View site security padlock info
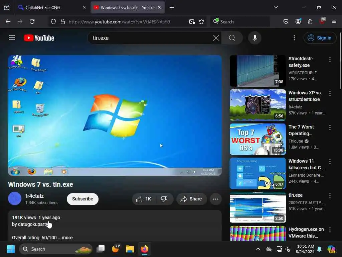This screenshot has width=342, height=257. pyautogui.click(x=63, y=21)
